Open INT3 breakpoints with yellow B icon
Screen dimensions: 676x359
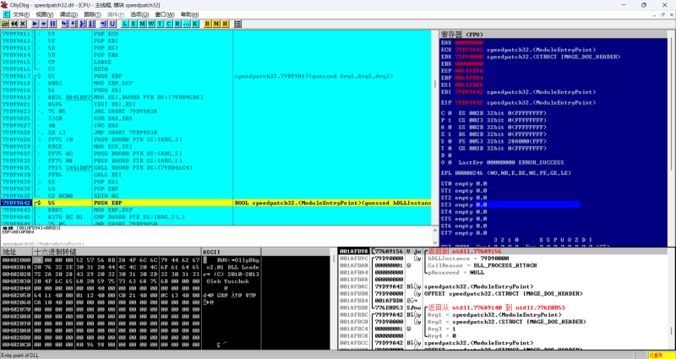click(x=208, y=24)
